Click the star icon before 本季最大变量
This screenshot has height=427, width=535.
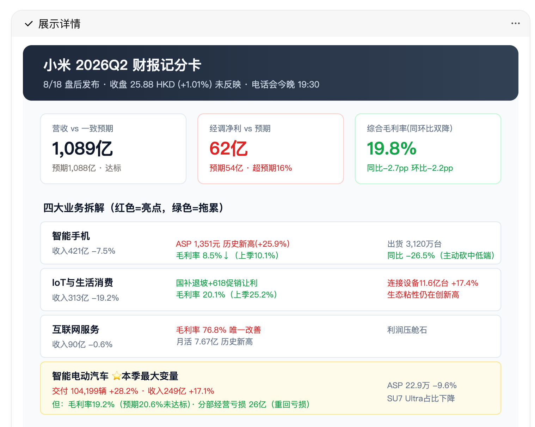(116, 376)
